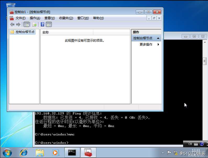Click the command prompt vertical scrollbar thumb

click(x=205, y=61)
